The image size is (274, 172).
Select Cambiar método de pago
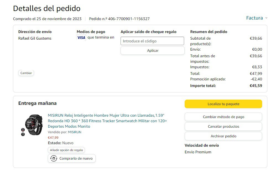[223, 117]
